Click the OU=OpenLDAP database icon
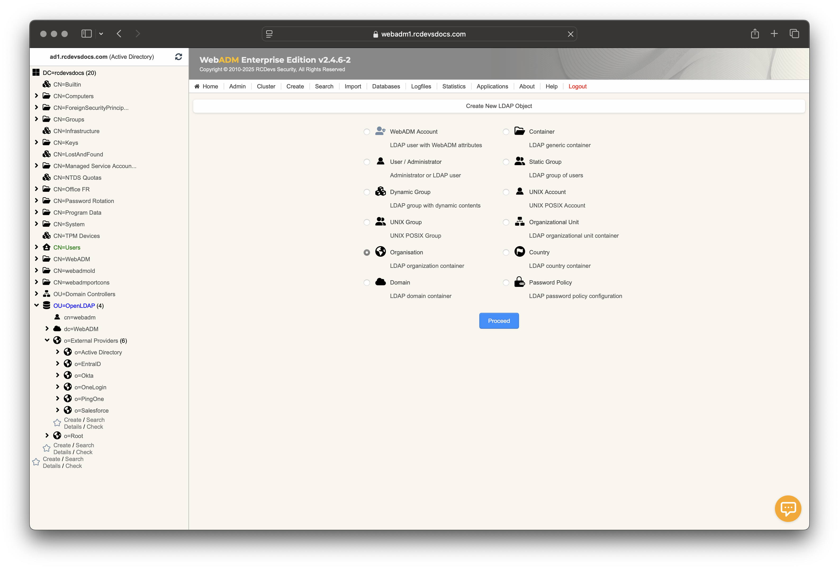The image size is (839, 569). pyautogui.click(x=47, y=305)
